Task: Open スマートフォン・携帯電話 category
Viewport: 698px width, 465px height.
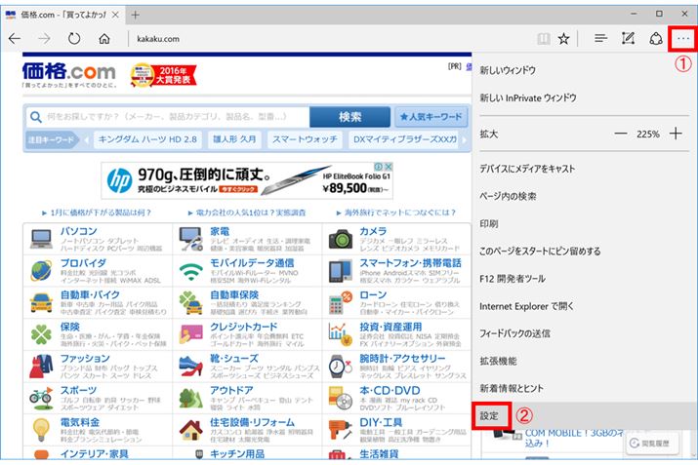Action: (410, 263)
